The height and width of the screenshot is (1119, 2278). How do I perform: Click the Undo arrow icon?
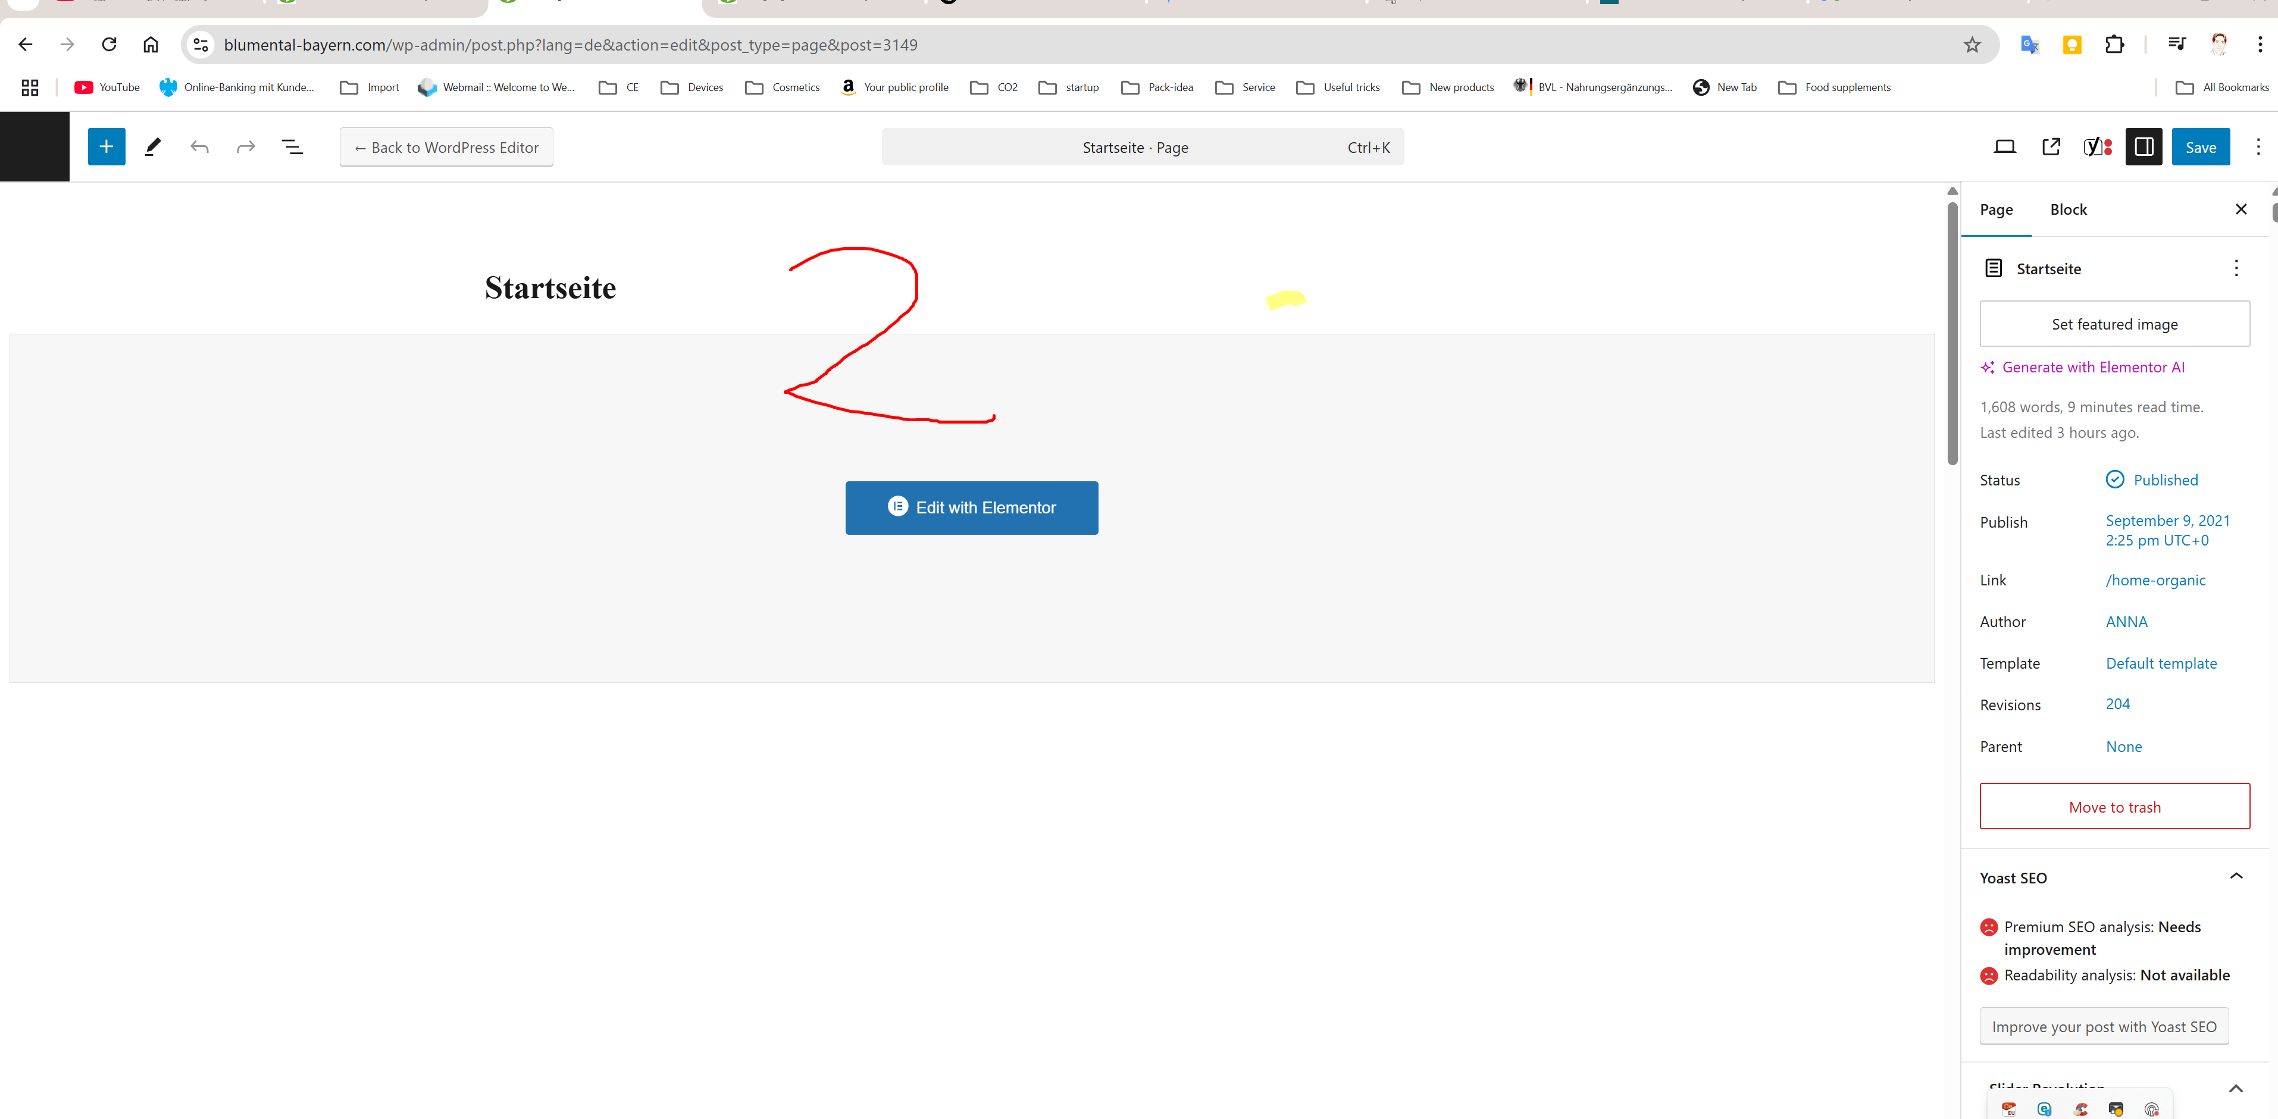(199, 147)
